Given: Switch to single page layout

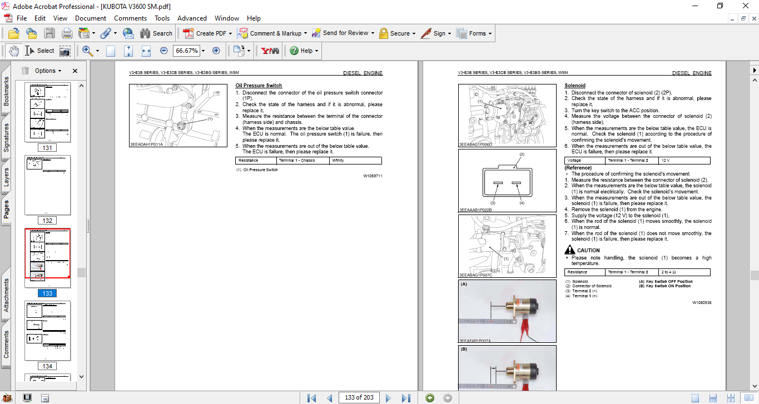Looking at the screenshot, I should pyautogui.click(x=695, y=397).
